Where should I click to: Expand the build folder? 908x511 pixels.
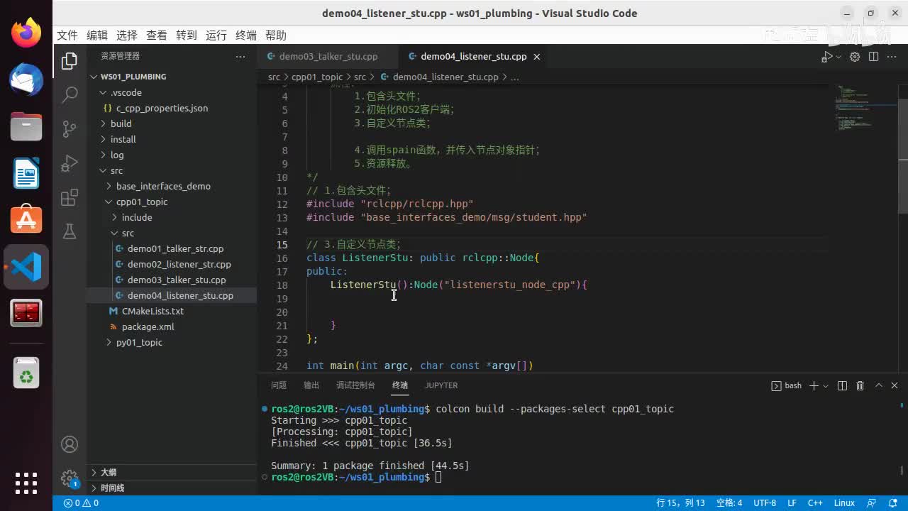click(x=172, y=123)
